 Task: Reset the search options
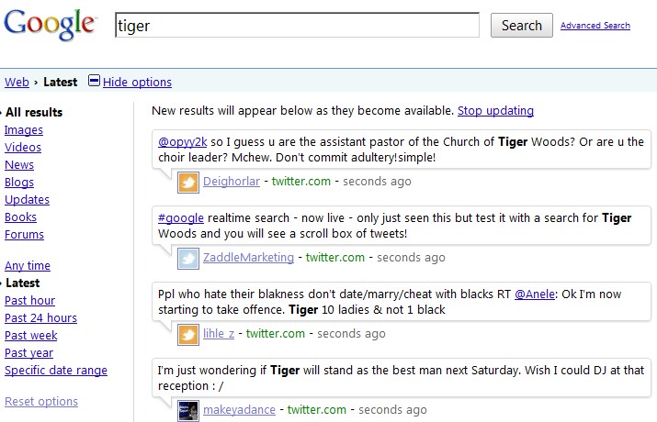(41, 402)
